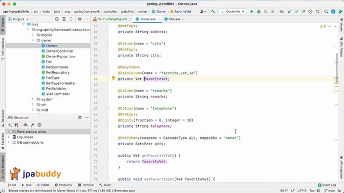344x193 pixels.
Task: Open the Terminal tool window tab
Action: click(x=86, y=185)
